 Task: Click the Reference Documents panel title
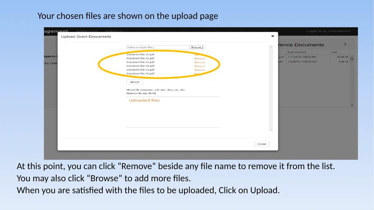point(301,45)
